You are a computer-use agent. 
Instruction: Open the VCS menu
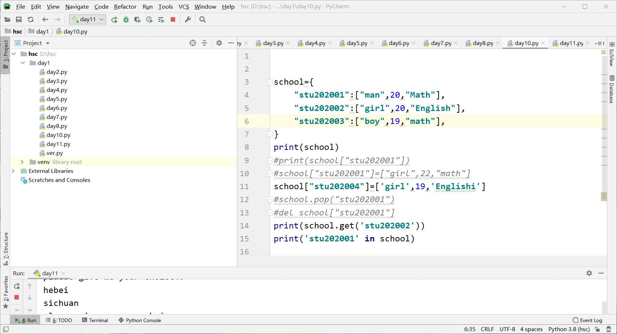tap(184, 6)
